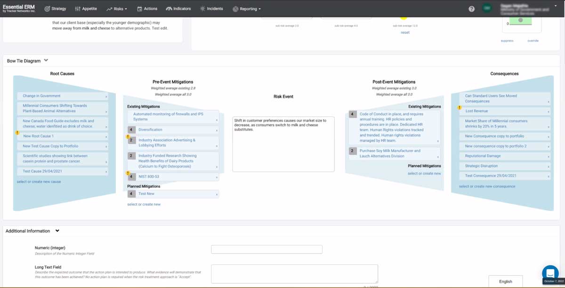The image size is (565, 288).
Task: Click the help question mark icon
Action: 471,9
